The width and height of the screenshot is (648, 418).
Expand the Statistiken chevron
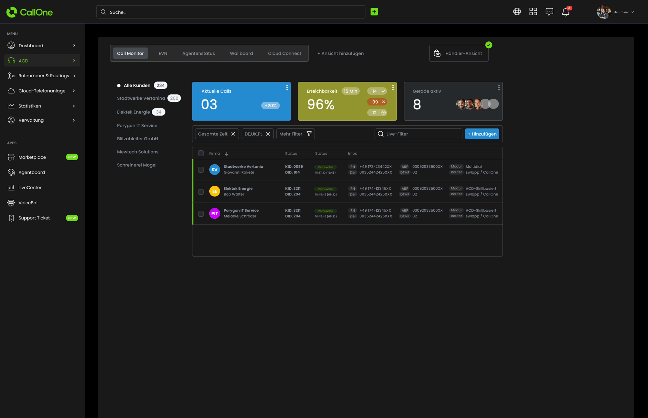point(74,106)
